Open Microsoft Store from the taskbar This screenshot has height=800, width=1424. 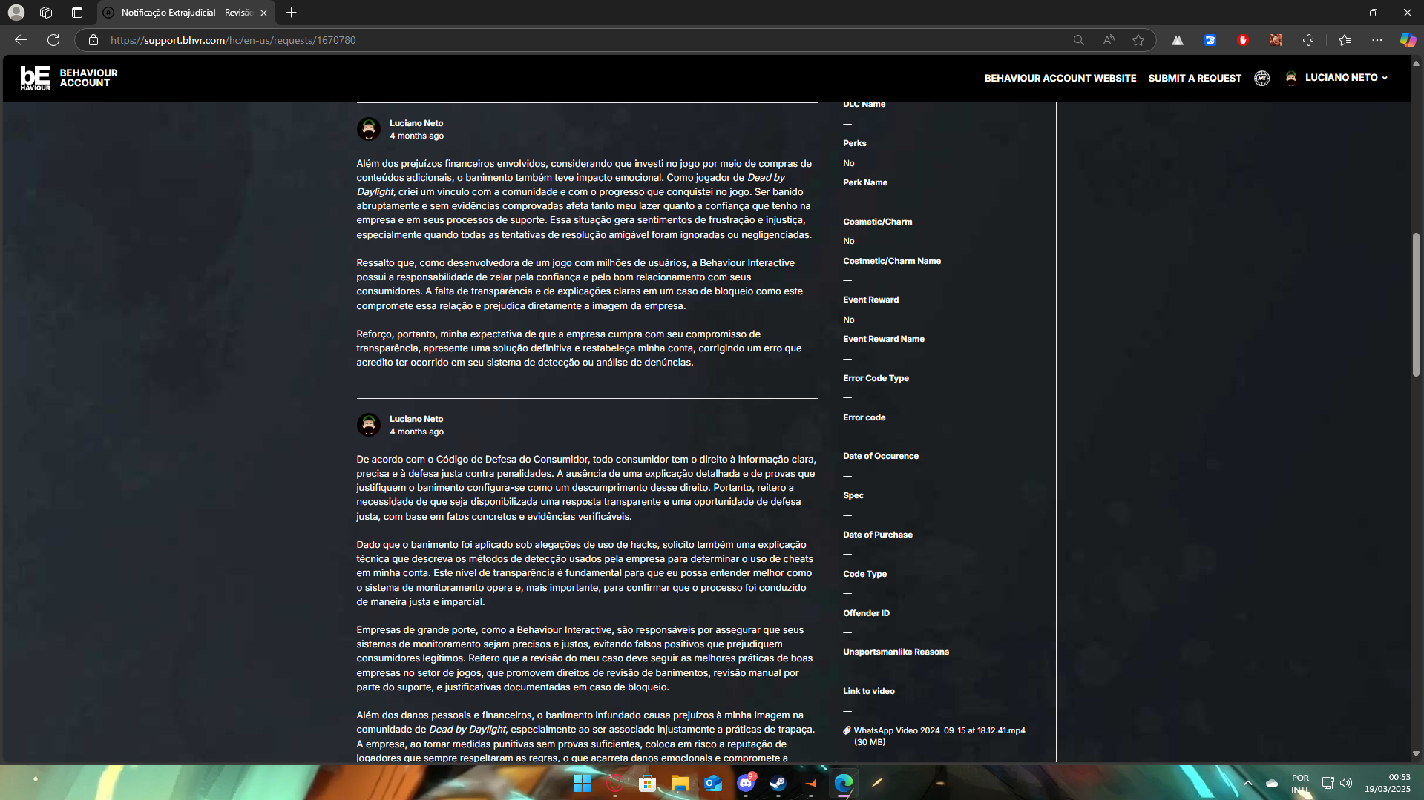[x=648, y=783]
